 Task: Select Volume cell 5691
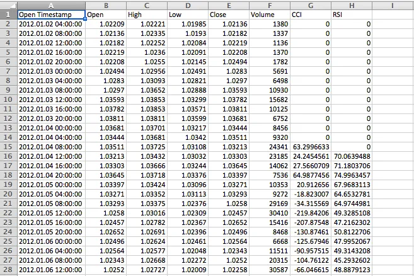pos(270,71)
